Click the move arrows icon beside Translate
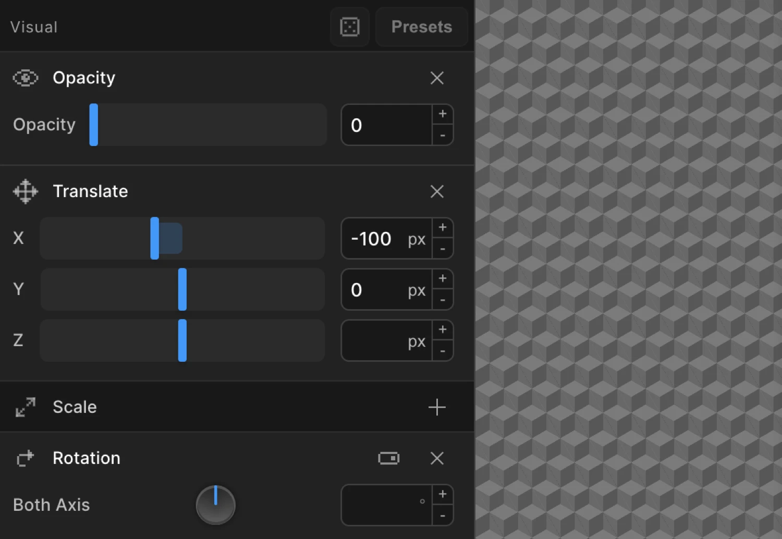The image size is (782, 539). [x=25, y=191]
